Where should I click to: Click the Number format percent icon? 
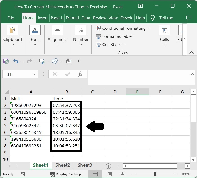click(80, 30)
